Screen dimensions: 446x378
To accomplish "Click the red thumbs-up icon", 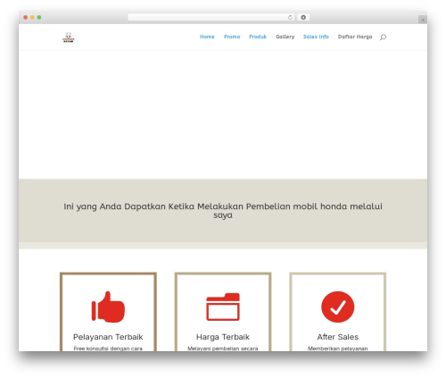I will coord(108,307).
